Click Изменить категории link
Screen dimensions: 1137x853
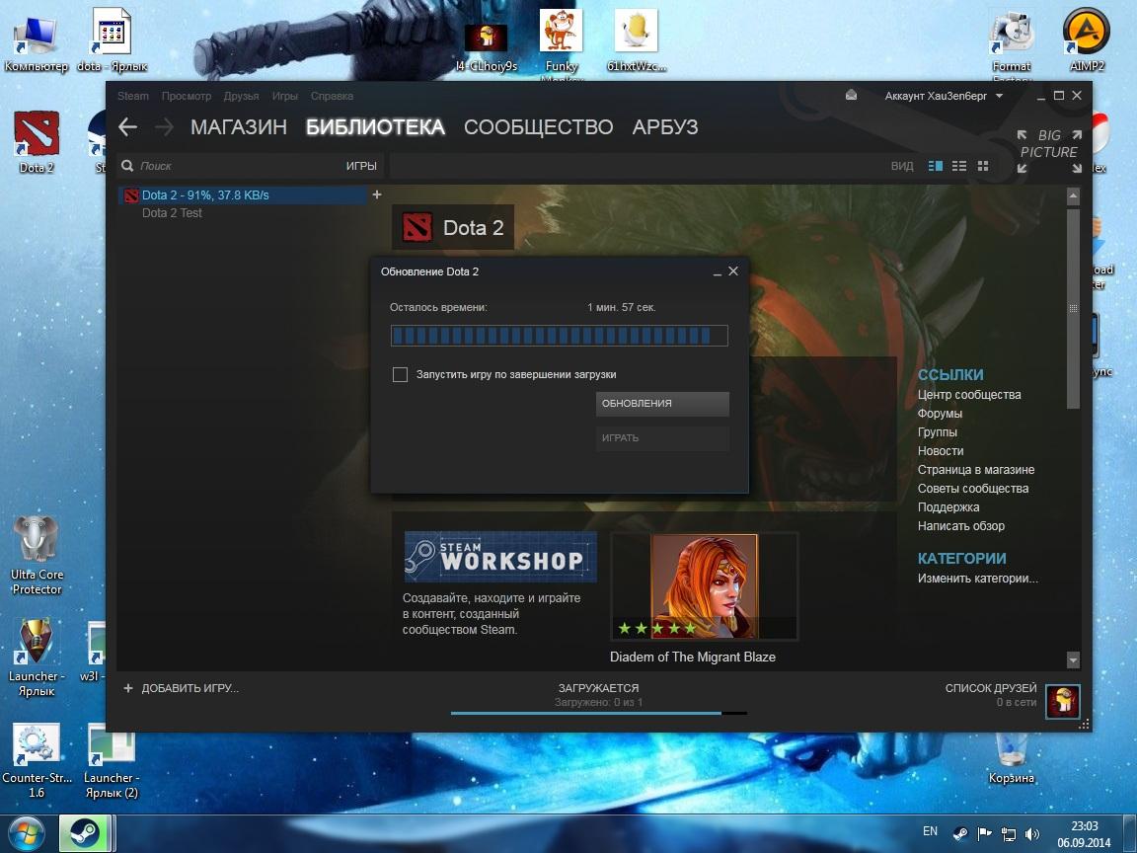977,579
